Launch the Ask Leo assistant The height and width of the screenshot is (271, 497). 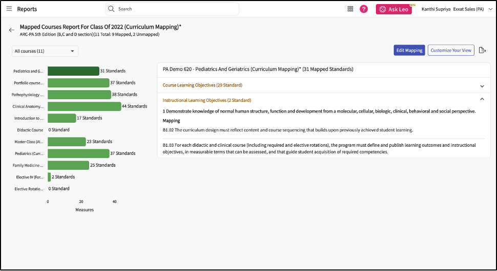(394, 9)
